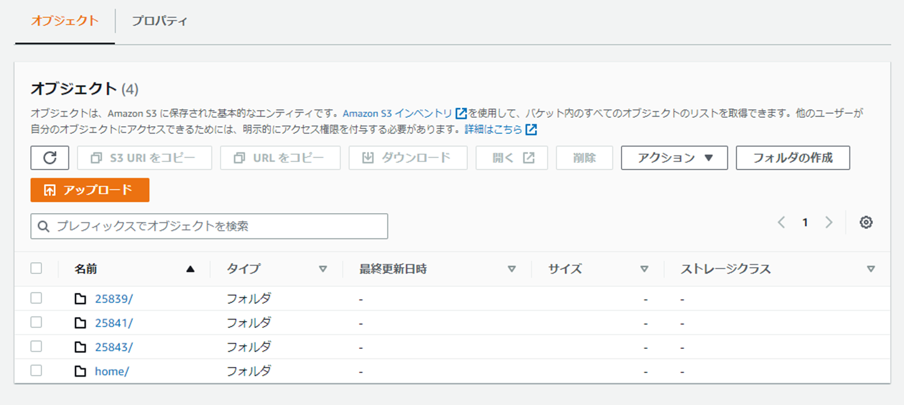Click the URL をコピー button
Screen dimensions: 904x405
[x=280, y=157]
